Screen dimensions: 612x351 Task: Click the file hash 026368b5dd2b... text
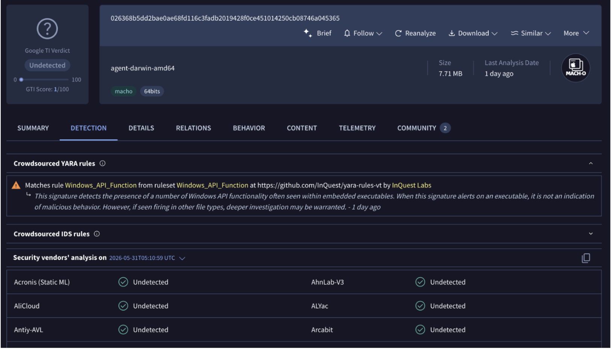225,18
